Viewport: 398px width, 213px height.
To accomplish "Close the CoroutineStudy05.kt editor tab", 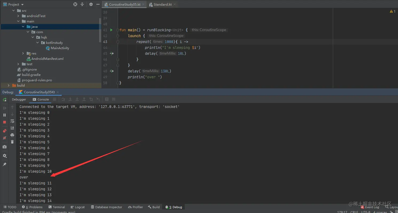I will tap(143, 4).
